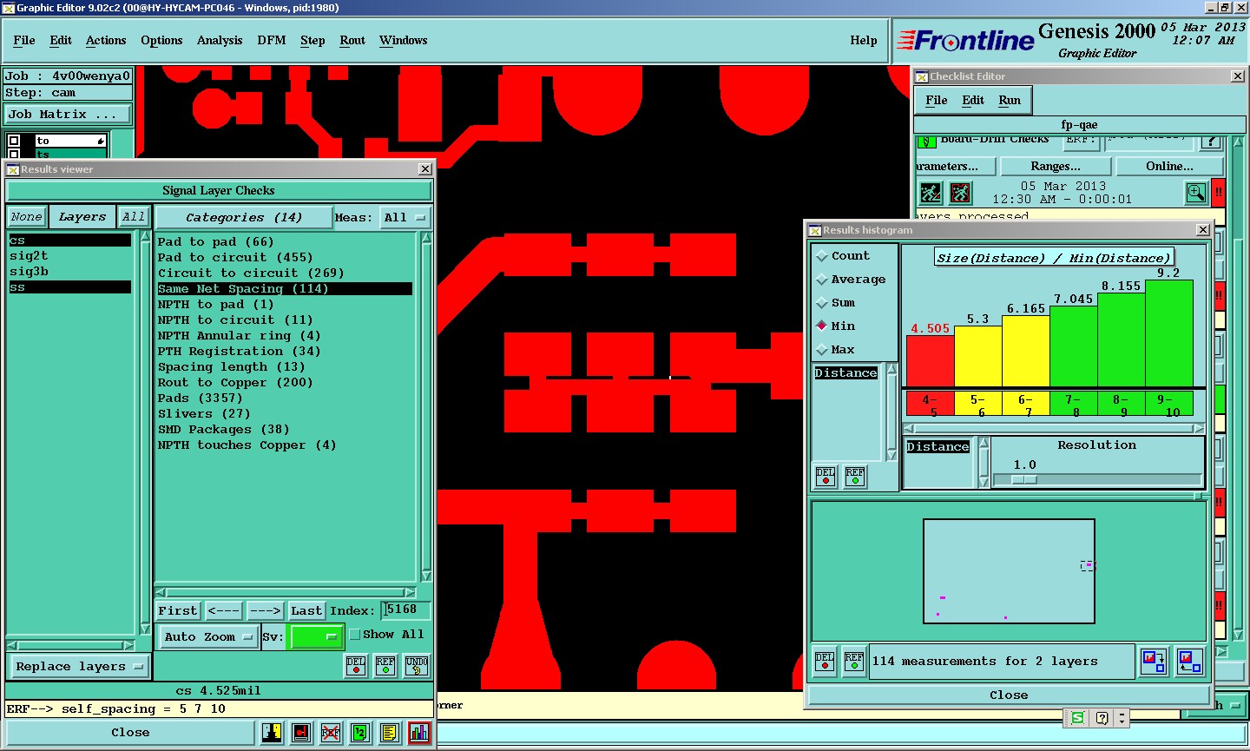Open the Auto Zoom dropdown
The image size is (1250, 751).
pyautogui.click(x=207, y=637)
